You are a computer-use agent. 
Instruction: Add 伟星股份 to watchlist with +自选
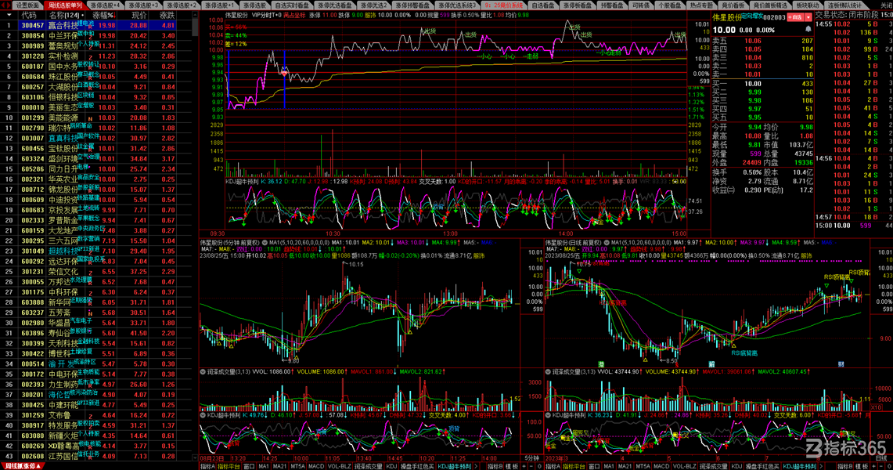coord(795,18)
